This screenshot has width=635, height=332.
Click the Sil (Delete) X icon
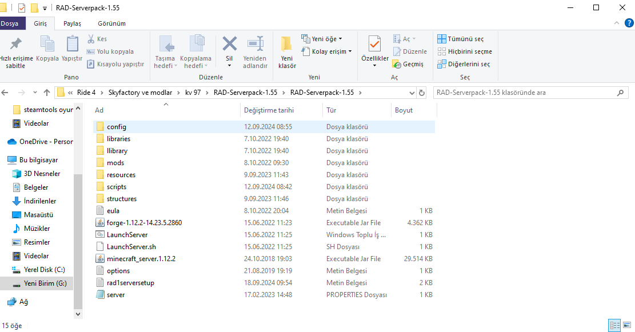pyautogui.click(x=229, y=44)
